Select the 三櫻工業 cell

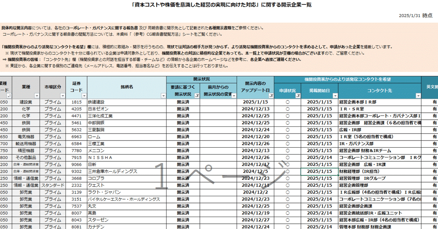(127, 144)
